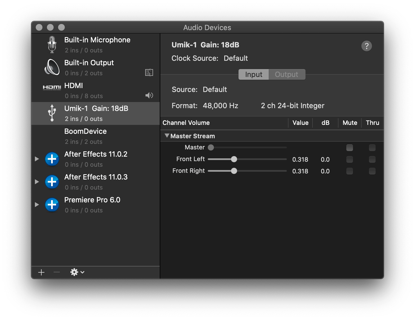415x320 pixels.
Task: Click the minus remove device button
Action: tap(57, 272)
